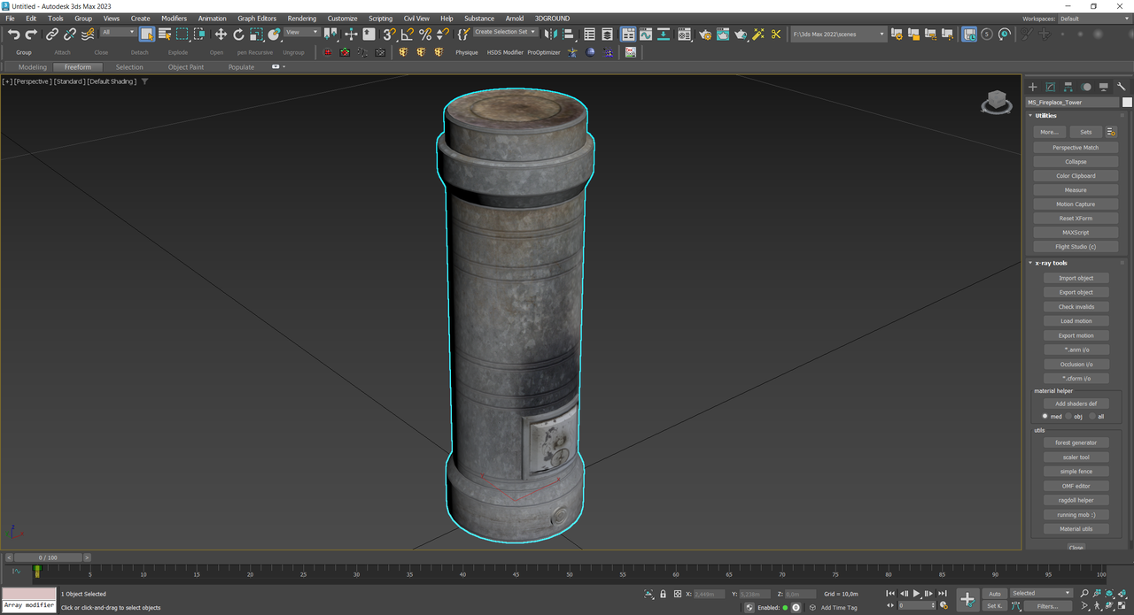The width and height of the screenshot is (1134, 615).
Task: Select the 'med' radio button
Action: coord(1045,416)
